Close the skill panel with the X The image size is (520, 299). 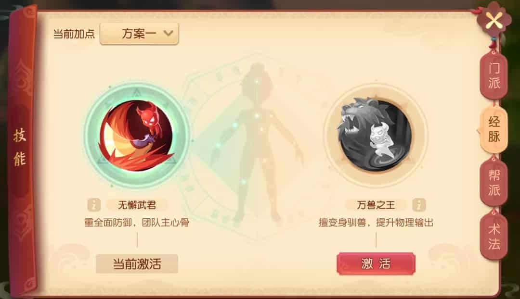pos(494,21)
